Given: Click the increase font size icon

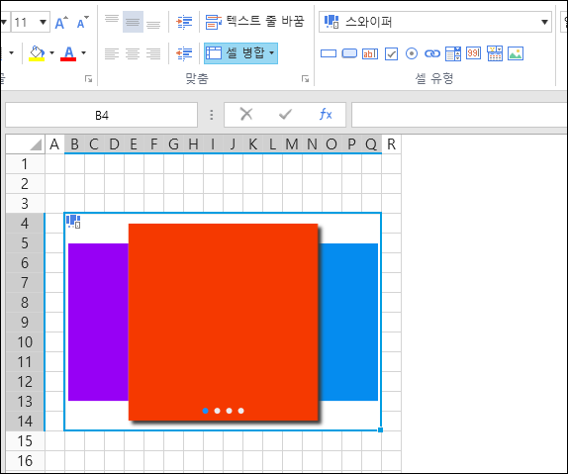Looking at the screenshot, I should [x=61, y=23].
